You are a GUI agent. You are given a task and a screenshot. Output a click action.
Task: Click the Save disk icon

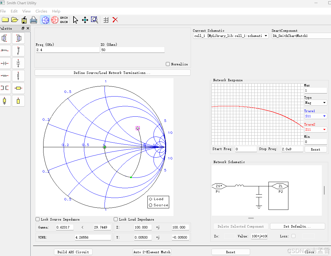point(24,20)
